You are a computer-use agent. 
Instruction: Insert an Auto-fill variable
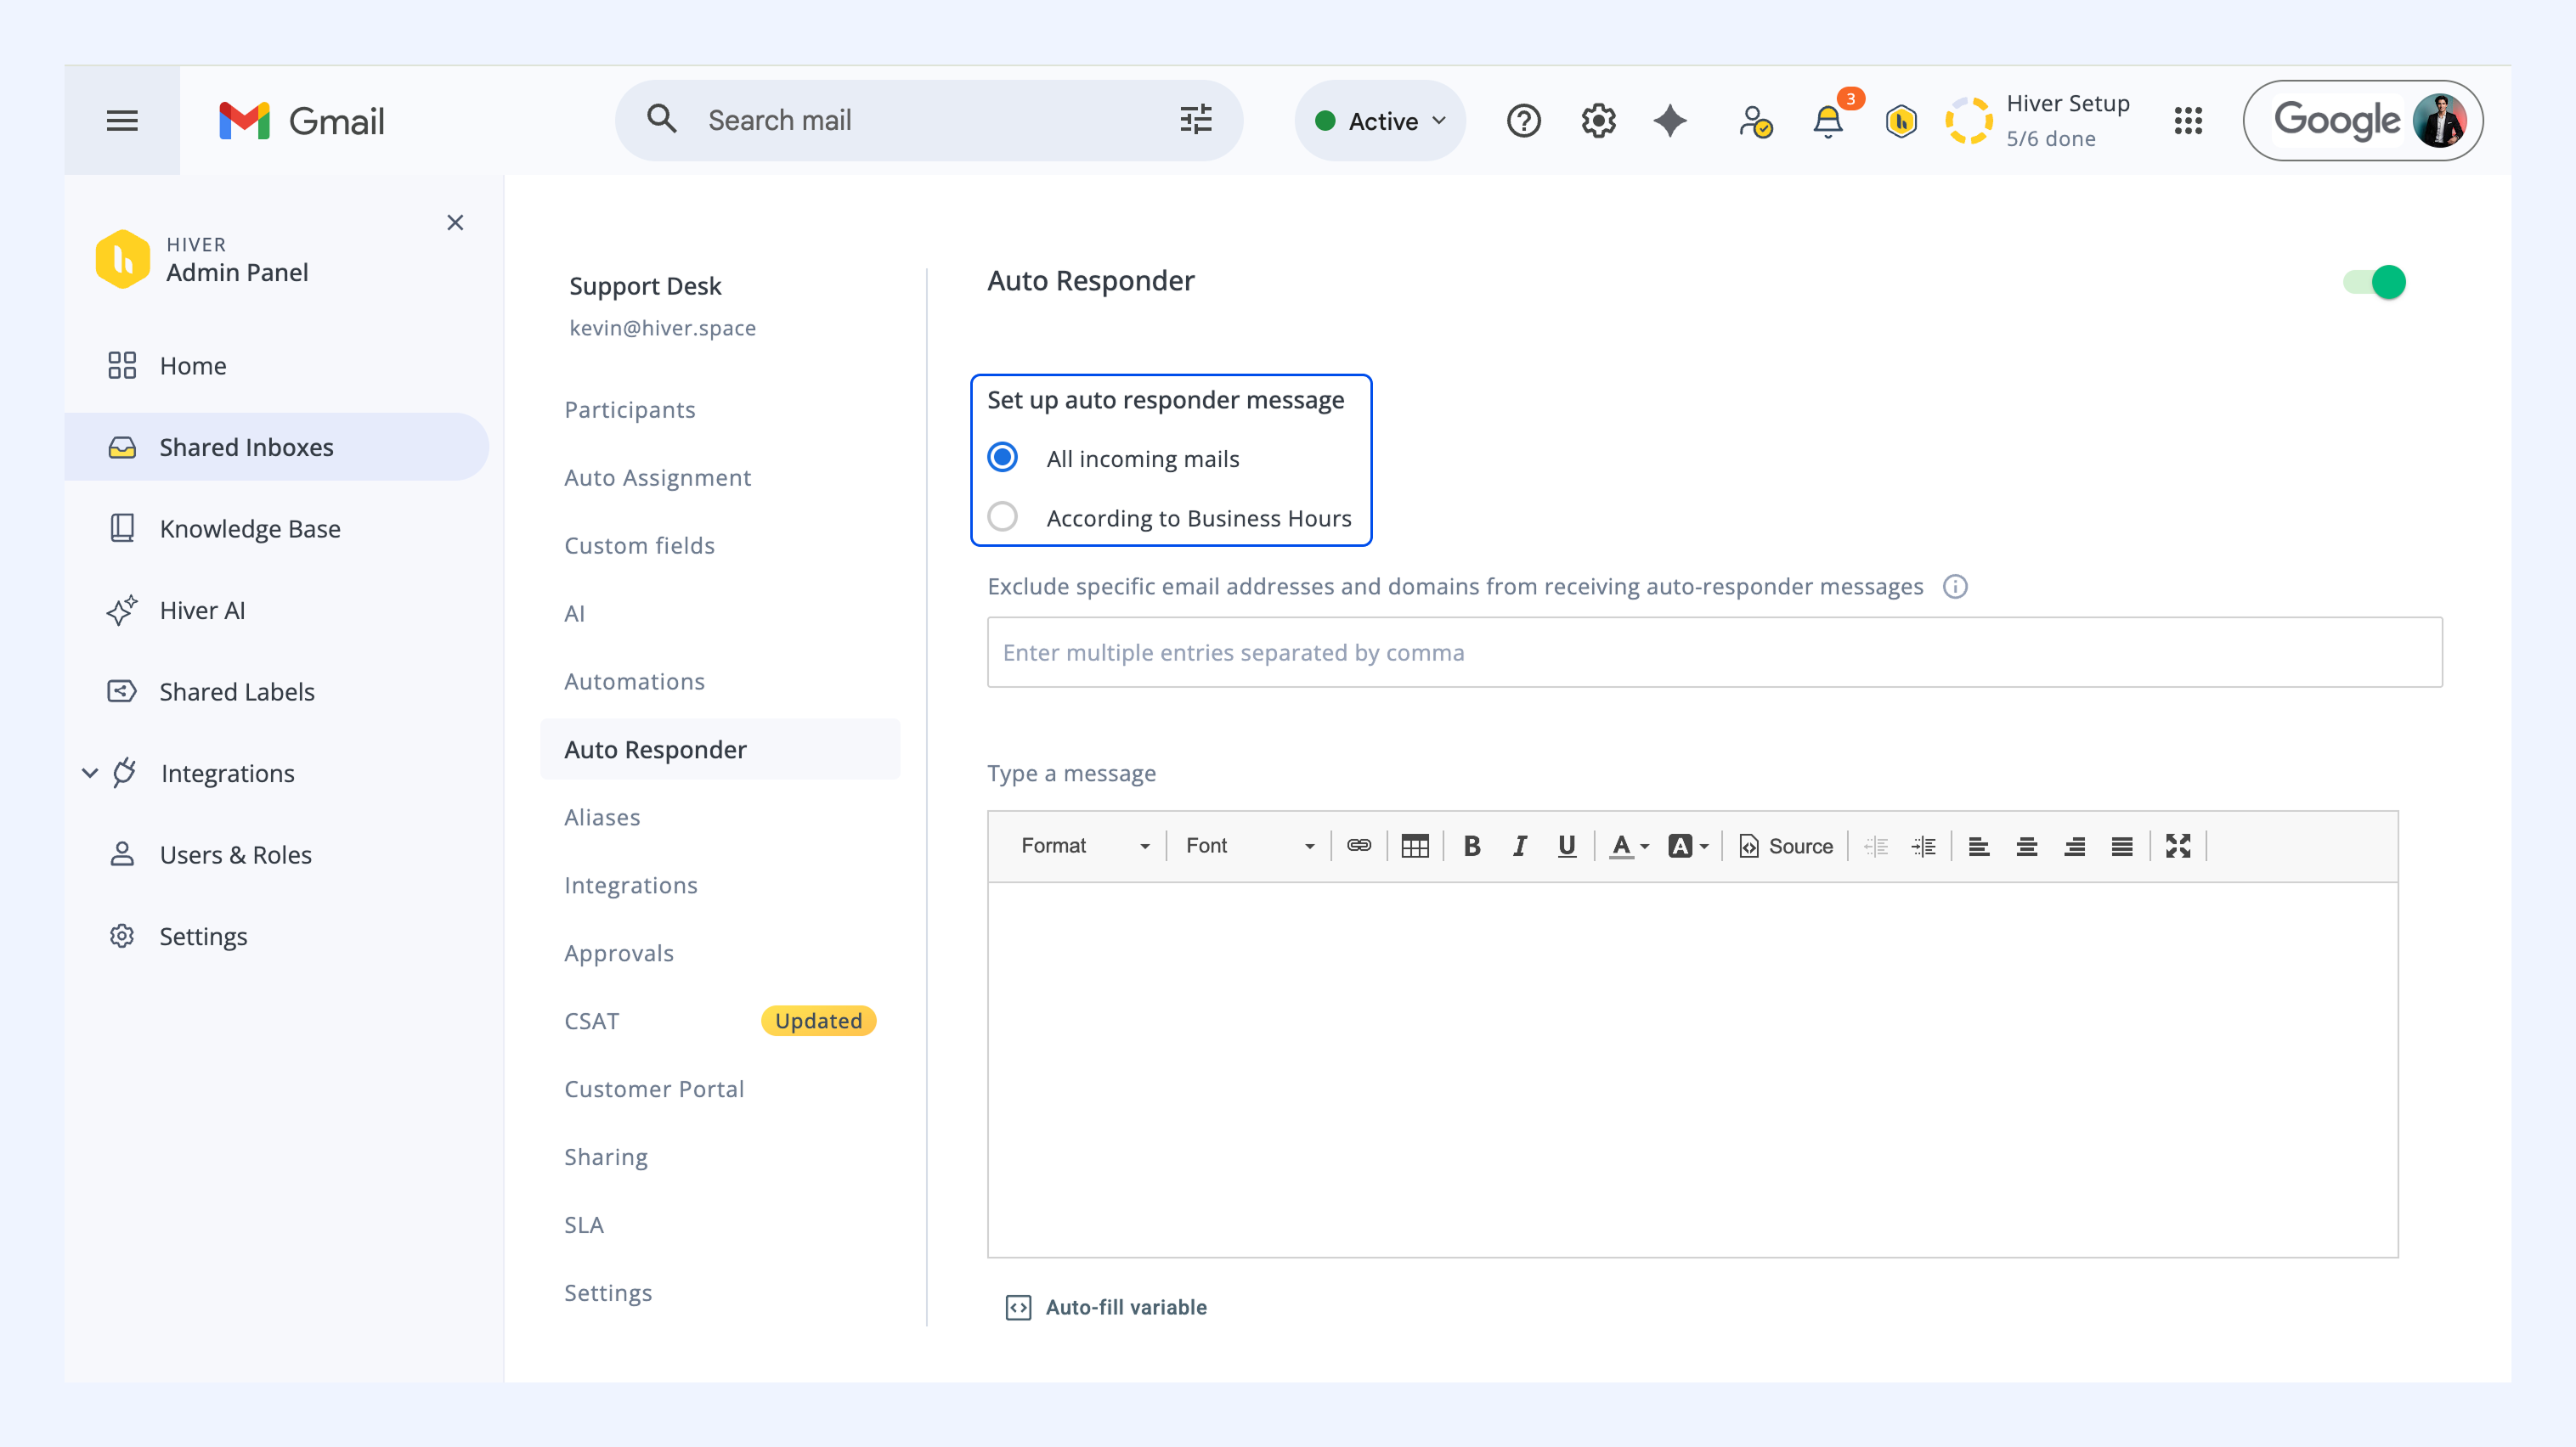pyautogui.click(x=1106, y=1307)
